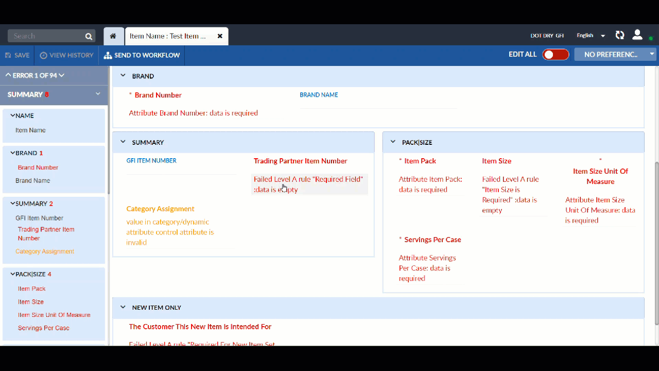This screenshot has width=659, height=371.
Task: Collapse the BRAND group in sidebar
Action: 13,153
